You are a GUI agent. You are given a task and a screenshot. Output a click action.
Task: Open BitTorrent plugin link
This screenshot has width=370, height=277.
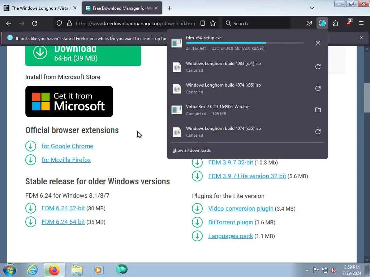[x=231, y=222]
